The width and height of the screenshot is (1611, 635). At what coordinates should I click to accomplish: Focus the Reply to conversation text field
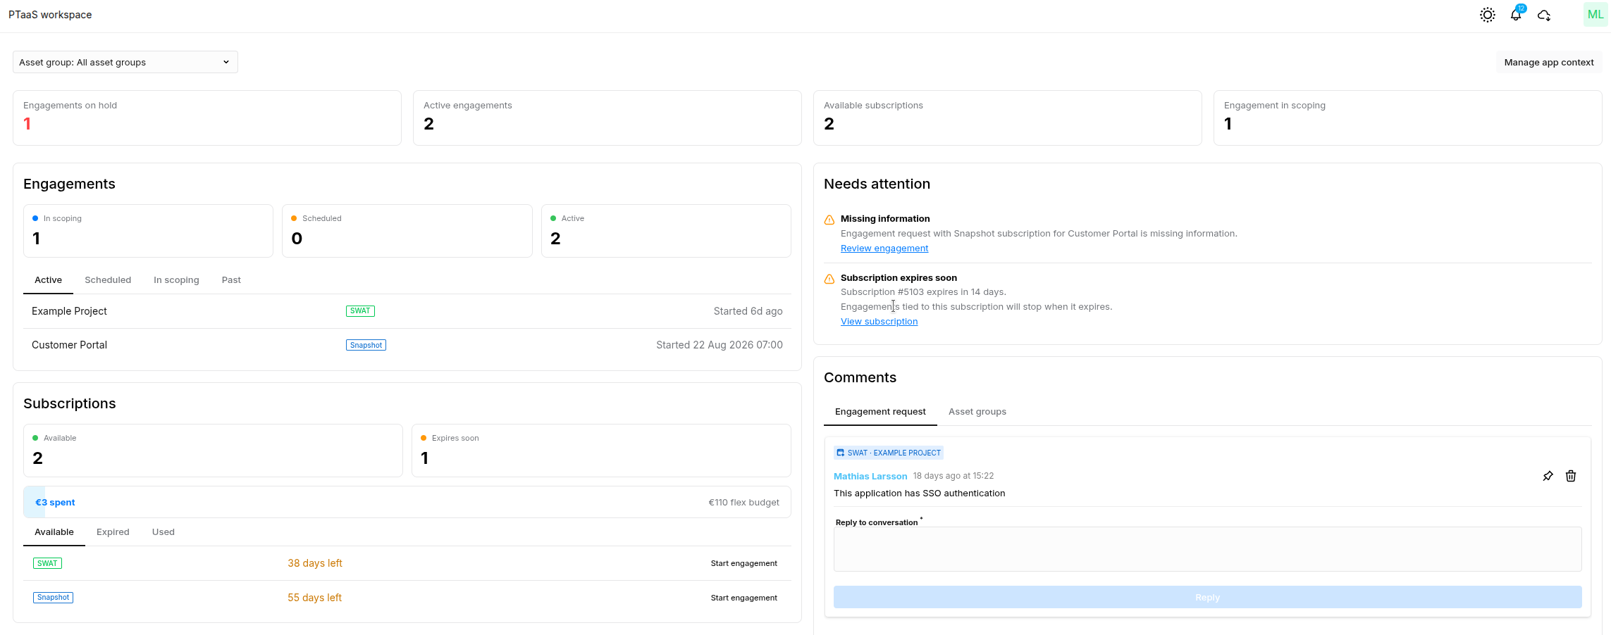[x=1207, y=549]
